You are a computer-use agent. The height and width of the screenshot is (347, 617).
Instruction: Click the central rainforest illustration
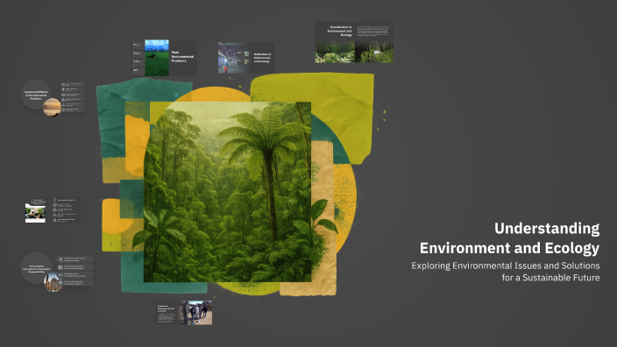[x=228, y=192]
